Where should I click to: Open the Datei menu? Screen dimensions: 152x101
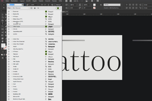(x=7, y=1)
